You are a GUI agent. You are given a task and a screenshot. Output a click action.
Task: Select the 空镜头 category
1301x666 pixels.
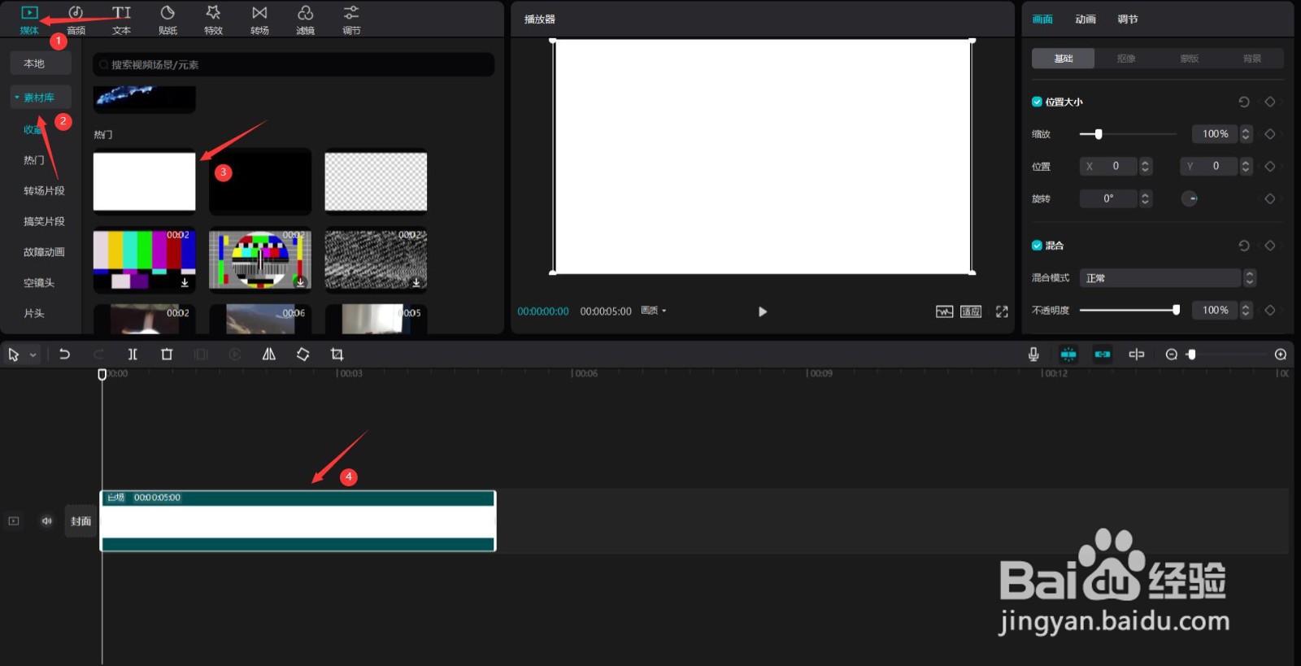coord(39,283)
